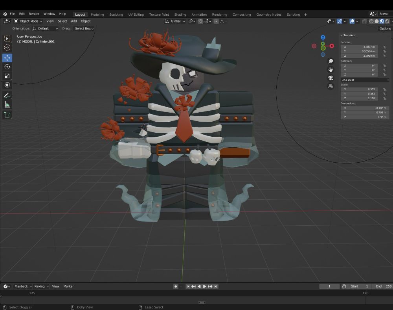Toggle auto keying record button

pyautogui.click(x=176, y=286)
